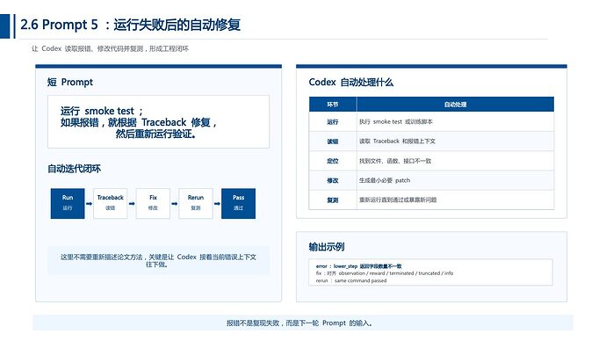Click the "读错" cell in the table
This screenshot has width=606, height=341.
pyautogui.click(x=332, y=141)
